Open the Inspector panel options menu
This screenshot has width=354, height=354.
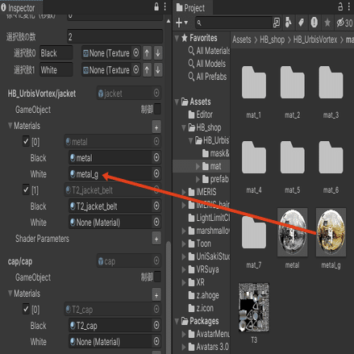click(x=165, y=6)
